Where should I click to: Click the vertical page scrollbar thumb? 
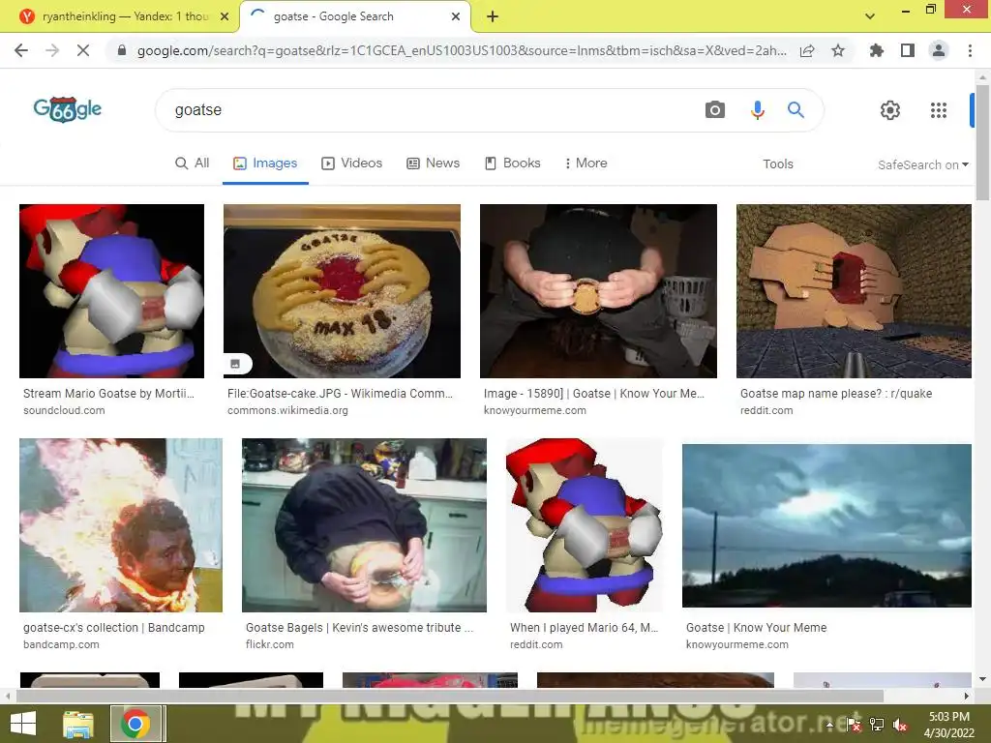pos(982,142)
